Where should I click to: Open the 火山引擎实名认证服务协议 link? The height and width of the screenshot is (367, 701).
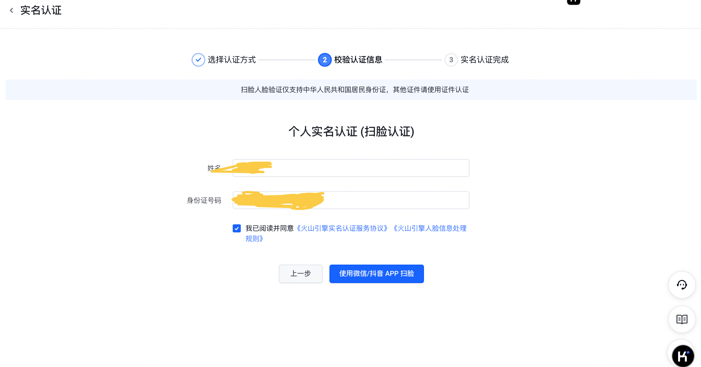click(342, 228)
